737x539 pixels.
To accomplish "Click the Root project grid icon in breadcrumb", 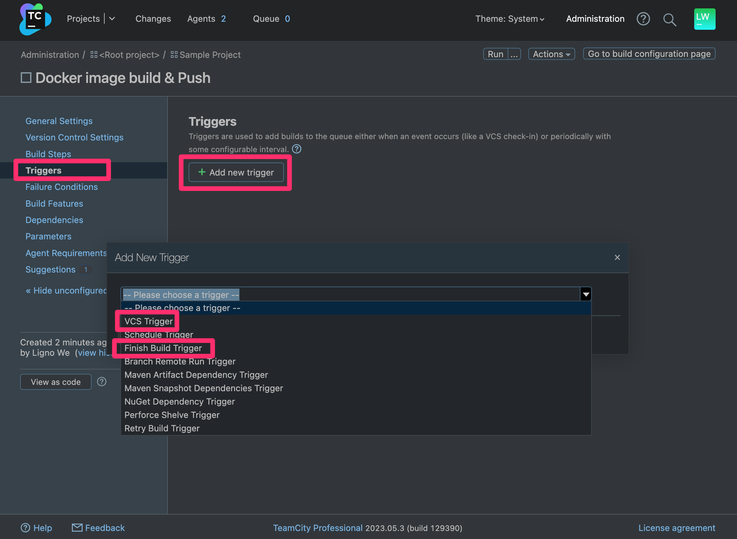I will click(x=94, y=55).
